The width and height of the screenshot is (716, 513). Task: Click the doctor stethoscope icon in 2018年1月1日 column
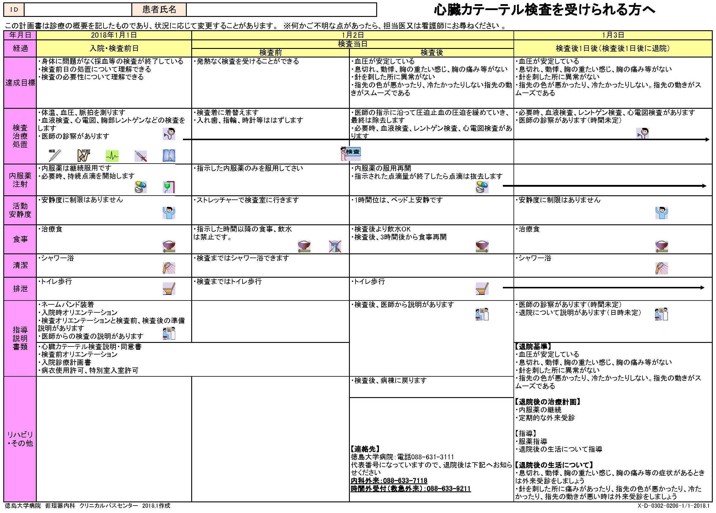169,134
